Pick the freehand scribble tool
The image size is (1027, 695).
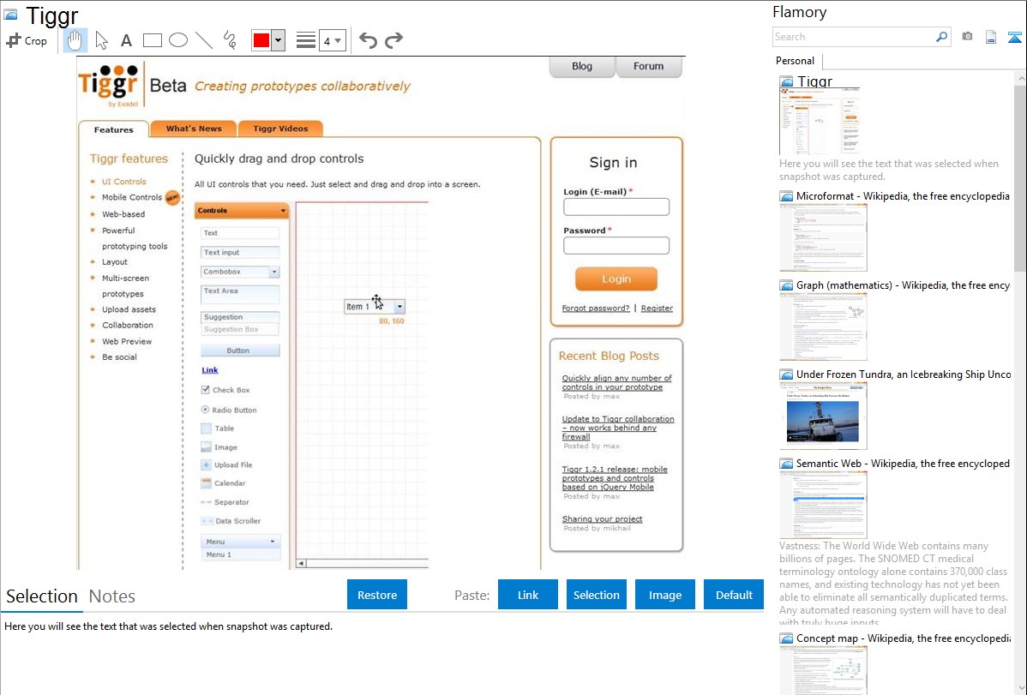[x=230, y=40]
